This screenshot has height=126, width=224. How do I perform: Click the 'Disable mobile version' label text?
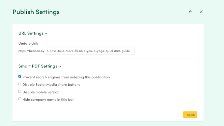tap(41, 92)
